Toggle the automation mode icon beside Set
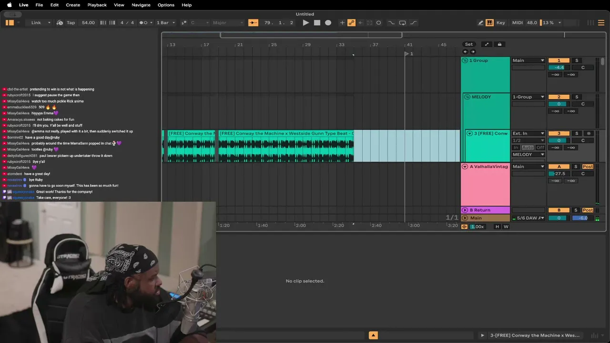 coord(487,44)
